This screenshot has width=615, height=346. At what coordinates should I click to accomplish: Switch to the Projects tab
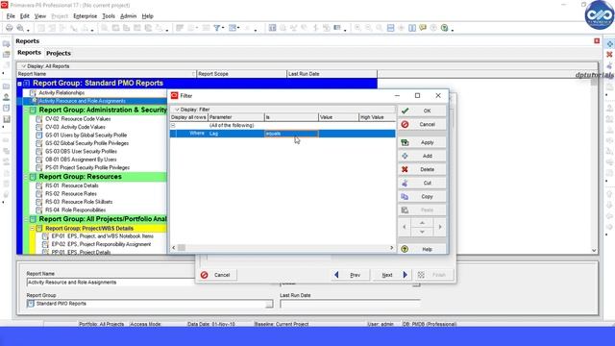[59, 53]
